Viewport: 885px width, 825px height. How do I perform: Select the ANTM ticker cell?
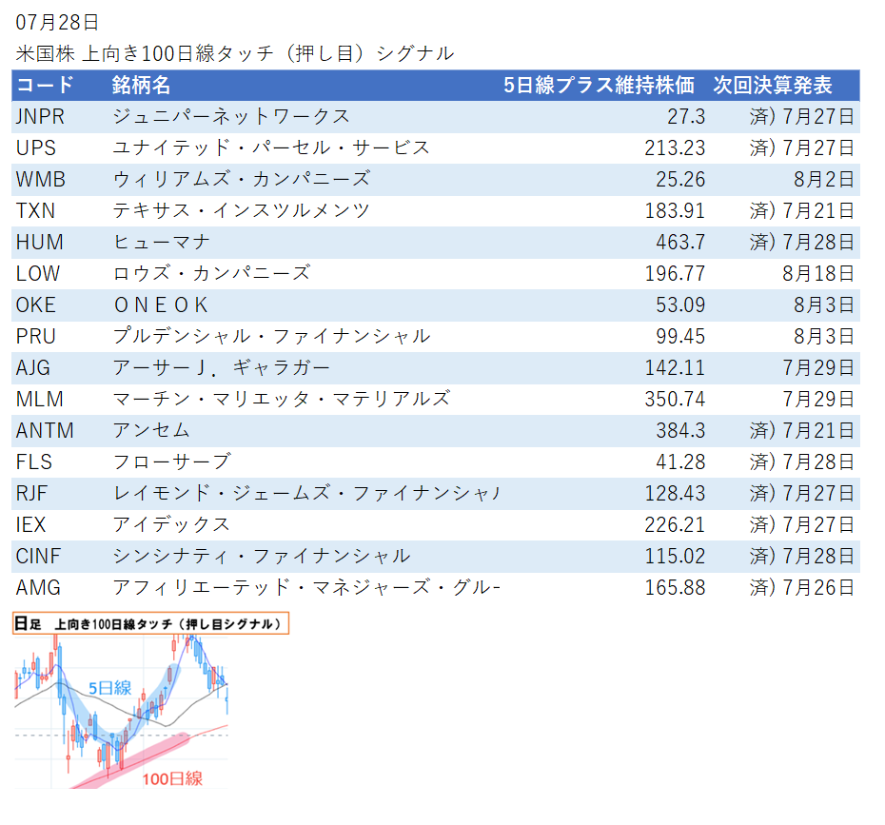45,431
